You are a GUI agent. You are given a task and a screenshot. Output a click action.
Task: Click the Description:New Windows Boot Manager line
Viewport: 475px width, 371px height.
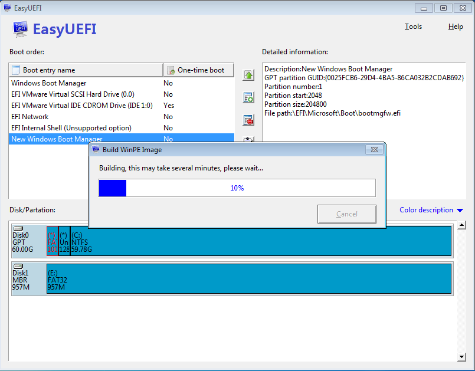click(x=329, y=69)
